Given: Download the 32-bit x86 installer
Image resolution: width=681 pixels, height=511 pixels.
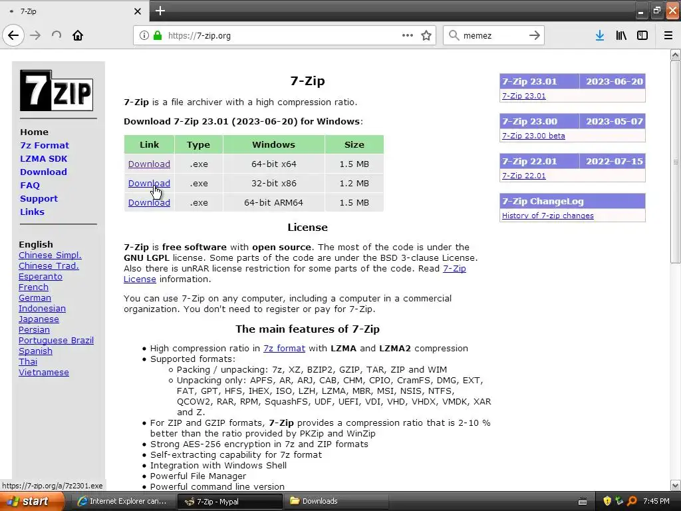Looking at the screenshot, I should (149, 184).
